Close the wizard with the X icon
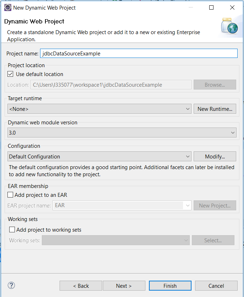The image size is (244, 297). tap(232, 7)
